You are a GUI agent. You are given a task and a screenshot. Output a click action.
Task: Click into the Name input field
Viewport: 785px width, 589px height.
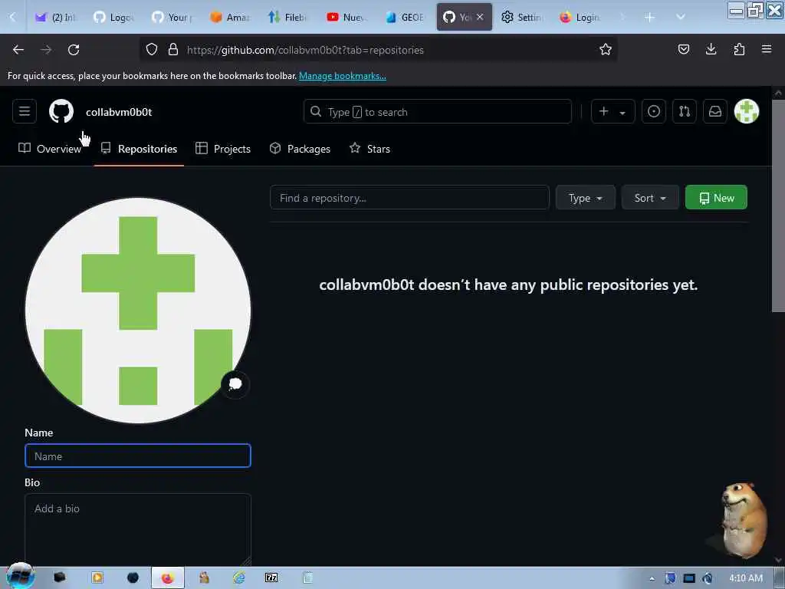click(x=138, y=456)
